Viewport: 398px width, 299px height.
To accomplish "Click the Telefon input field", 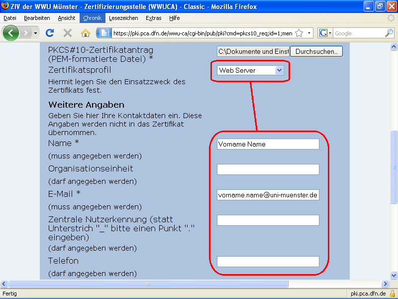I will [x=268, y=261].
